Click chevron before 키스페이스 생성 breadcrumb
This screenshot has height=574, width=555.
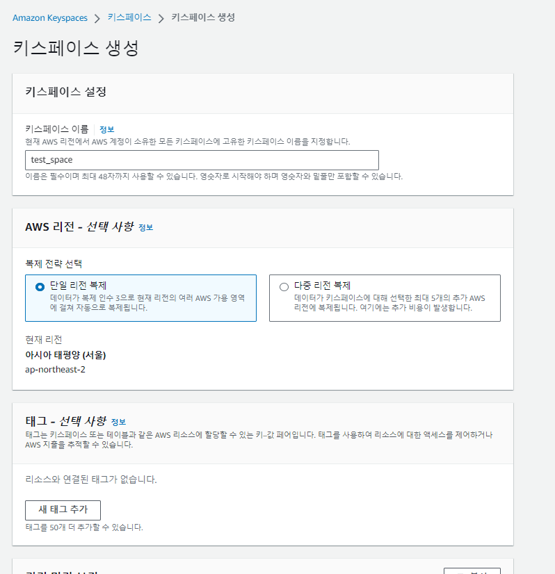[x=161, y=18]
